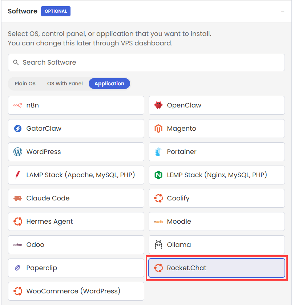Click the blue GatorClaw lightning icon
294x305 pixels.
point(18,129)
